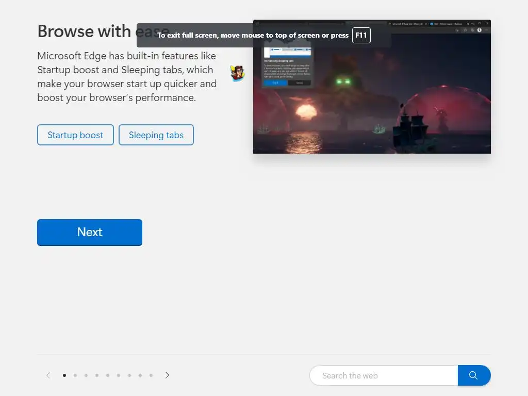Image resolution: width=528 pixels, height=396 pixels.
Task: Click the cartoon character avatar icon
Action: 237,73
